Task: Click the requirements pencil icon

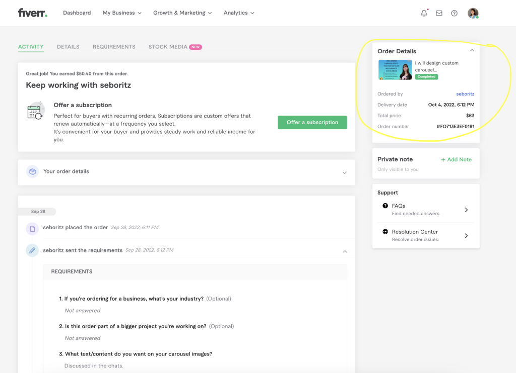Action: pos(32,250)
